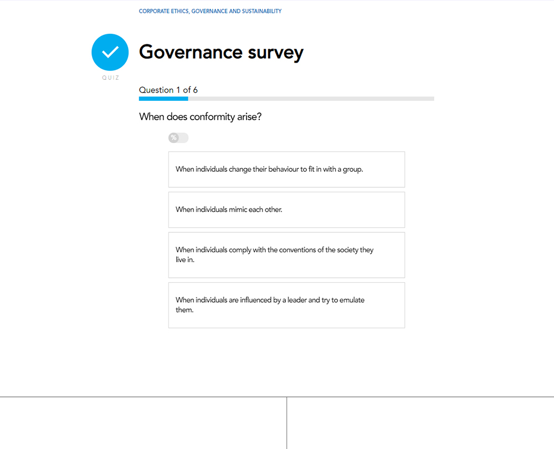554x449 pixels.
Task: Click the blue quiz checkmark icon
Action: [x=110, y=52]
